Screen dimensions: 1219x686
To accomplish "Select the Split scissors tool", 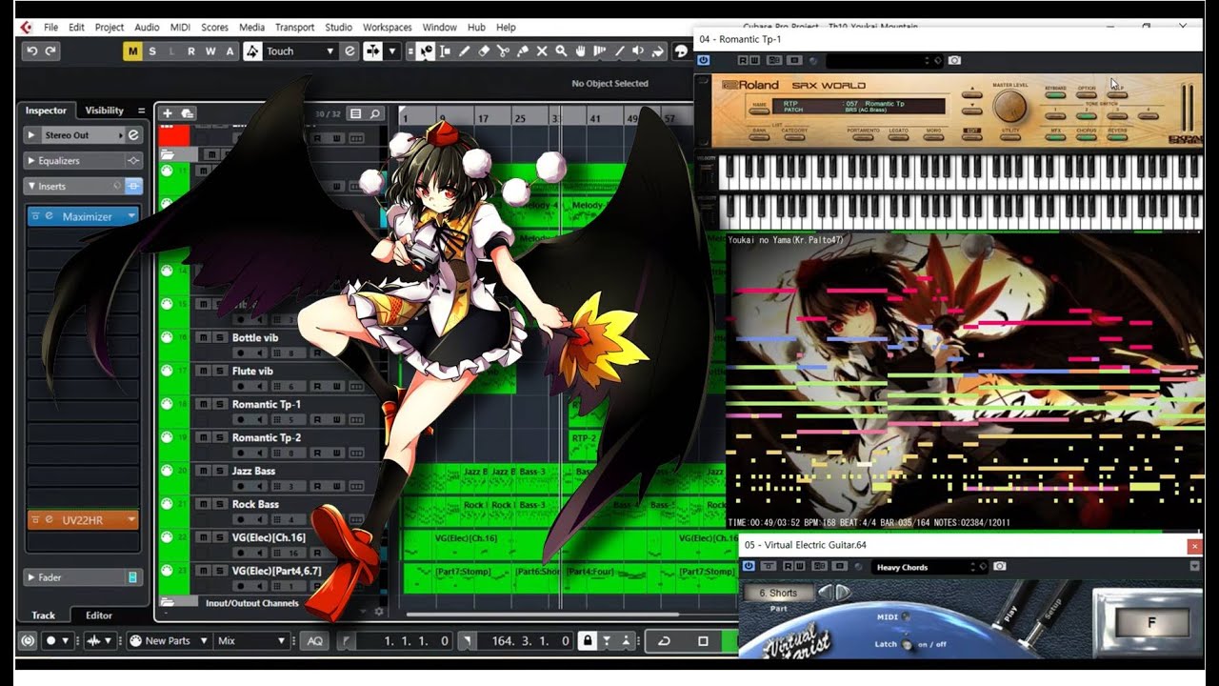I will pyautogui.click(x=503, y=50).
